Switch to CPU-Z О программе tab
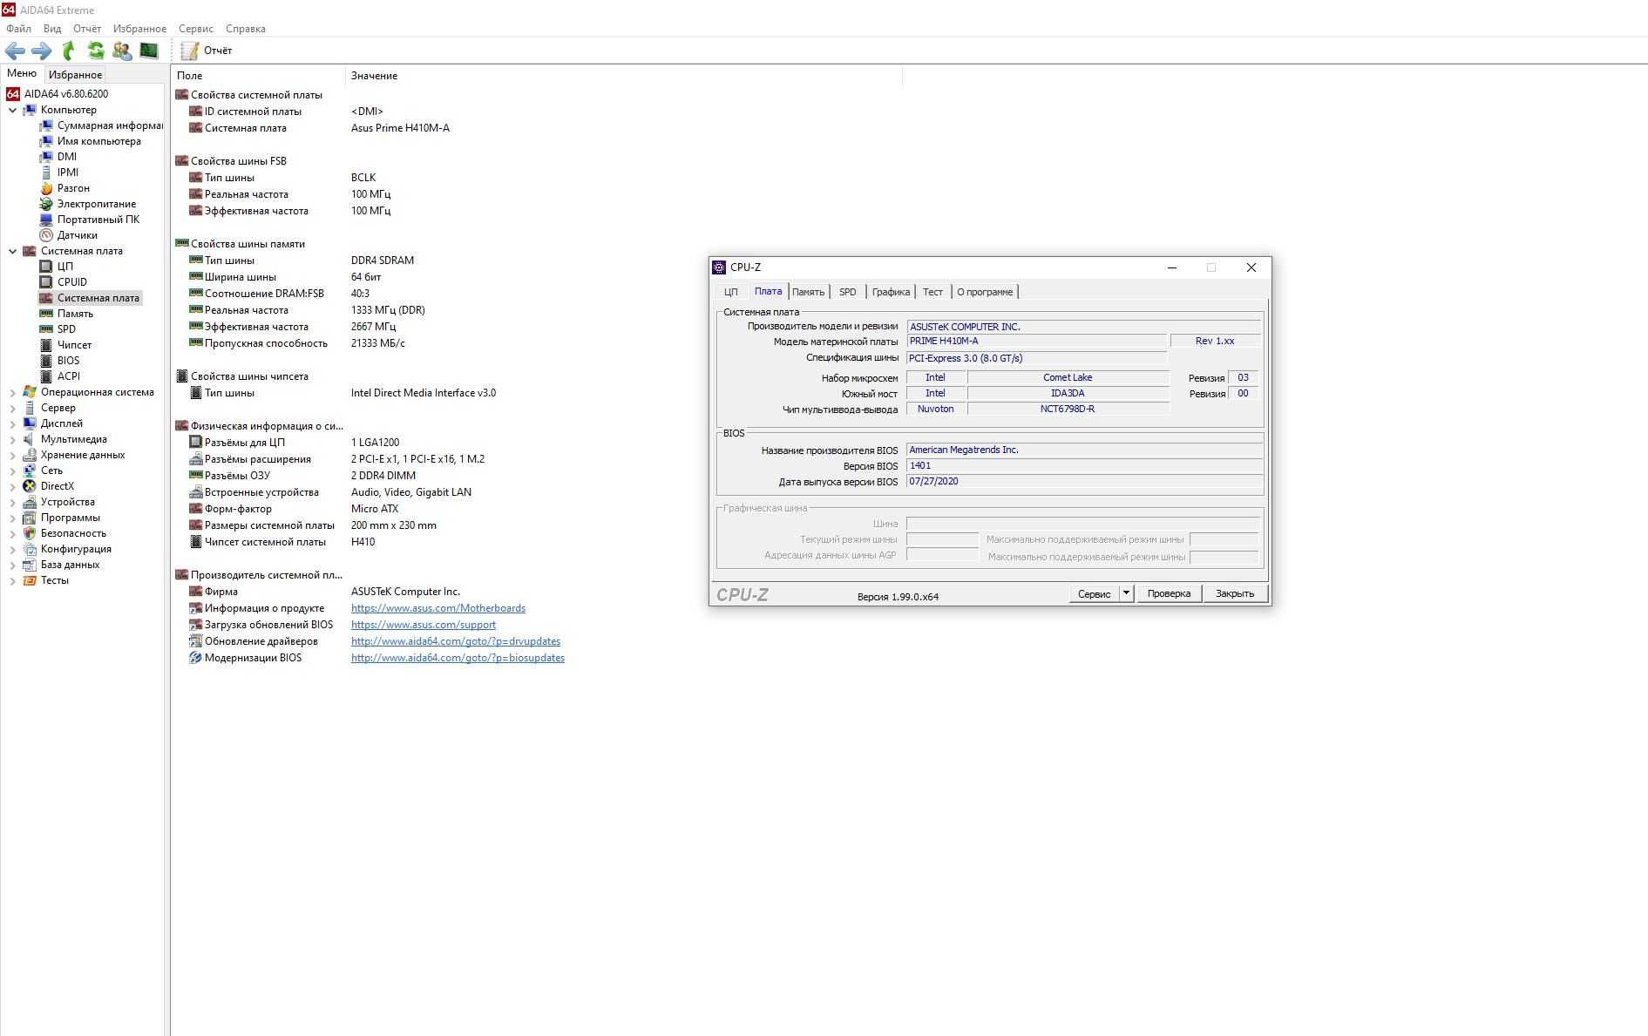1648x1036 pixels. [x=985, y=292]
